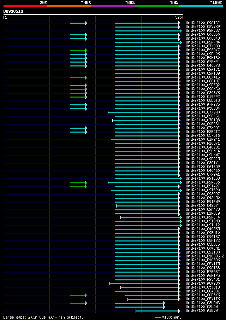Viewport: 226px width, 320px height.
Task: Click the red 20% identity legend segment
Action: pyautogui.click(x=25, y=6)
